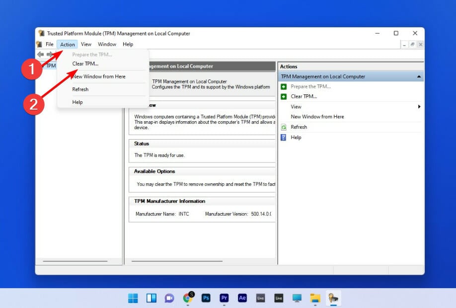Click Clear TPM in the Actions pane
This screenshot has width=456, height=308.
click(x=304, y=96)
